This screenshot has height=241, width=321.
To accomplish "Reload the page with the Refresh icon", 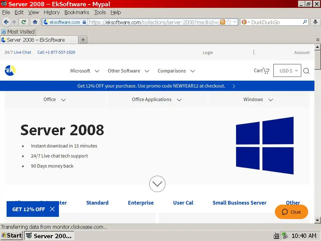I will click(24, 22).
